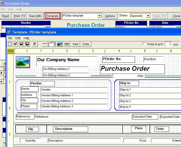The width and height of the screenshot is (181, 147).
Task: Select the Price column header box
Action: pyautogui.click(x=139, y=129)
